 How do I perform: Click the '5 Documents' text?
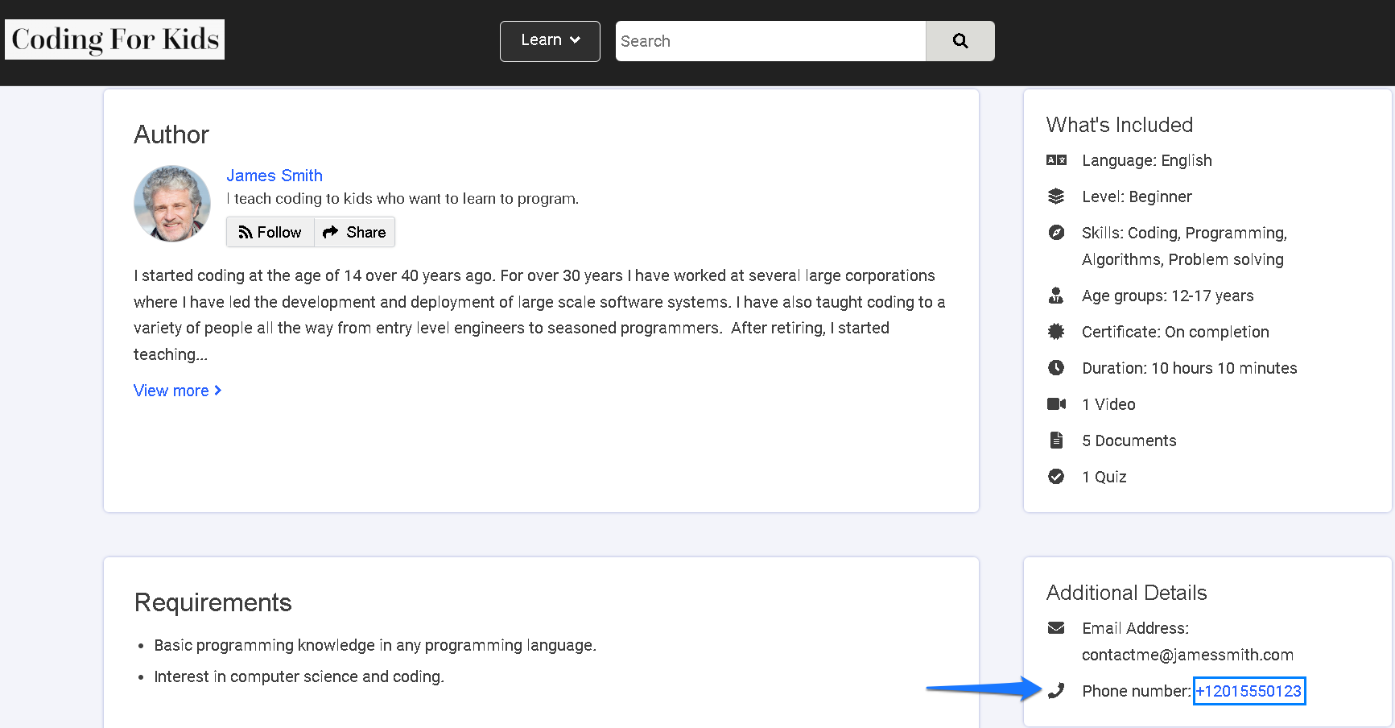pyautogui.click(x=1129, y=441)
